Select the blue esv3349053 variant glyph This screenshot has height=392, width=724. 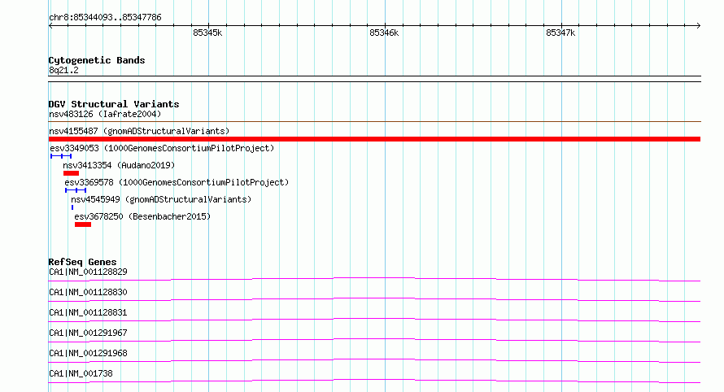[x=61, y=156]
